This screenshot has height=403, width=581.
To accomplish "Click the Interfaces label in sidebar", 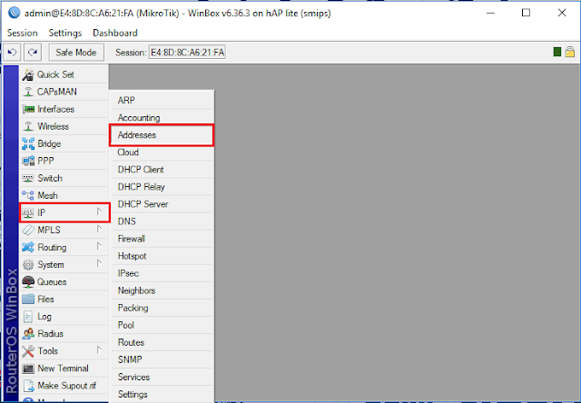I will coord(56,109).
